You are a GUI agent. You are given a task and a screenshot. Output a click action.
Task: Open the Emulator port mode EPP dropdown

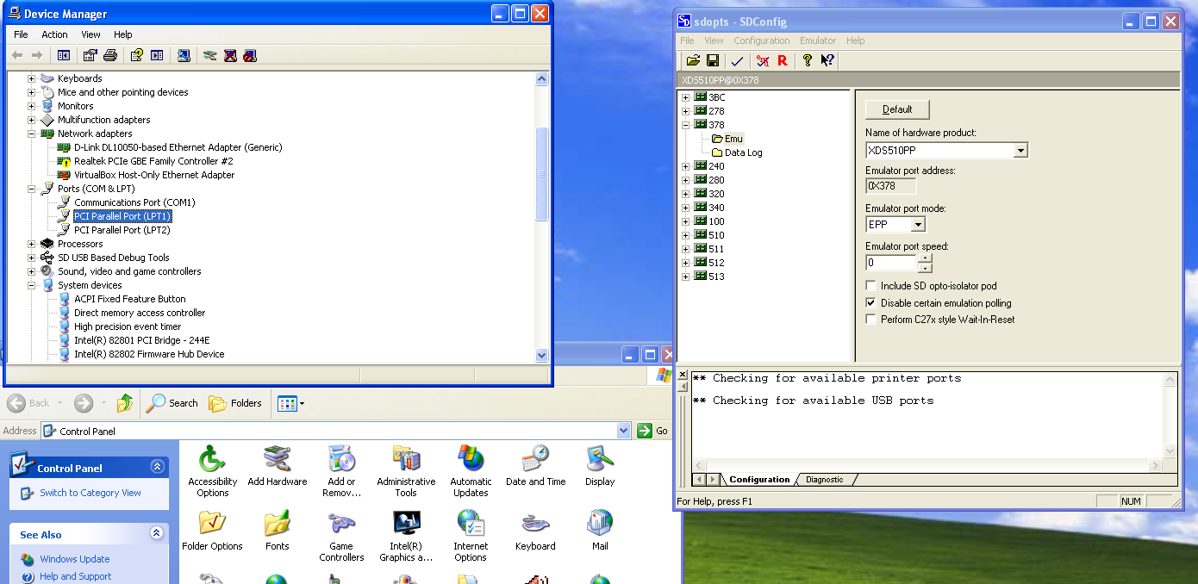pos(918,225)
